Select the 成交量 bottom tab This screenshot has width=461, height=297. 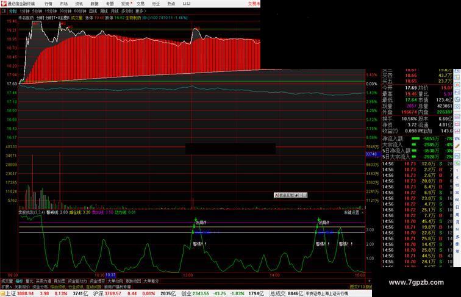7,281
